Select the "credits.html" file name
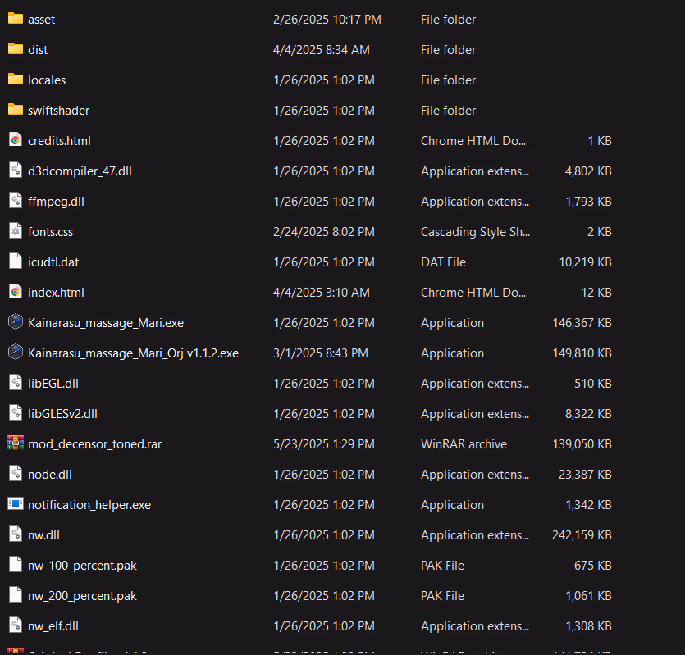 [59, 141]
